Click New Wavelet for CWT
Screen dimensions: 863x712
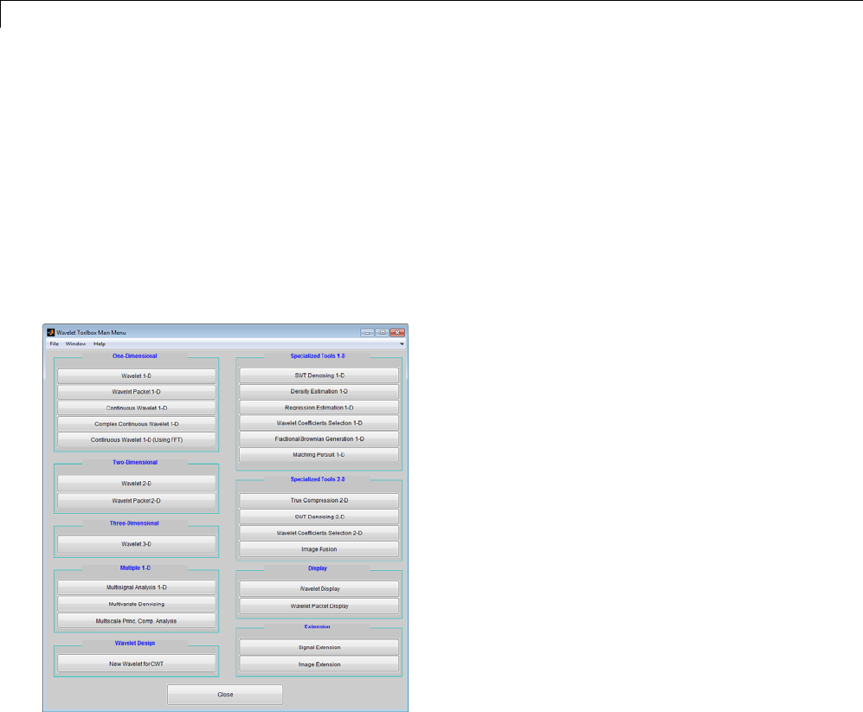click(x=137, y=664)
